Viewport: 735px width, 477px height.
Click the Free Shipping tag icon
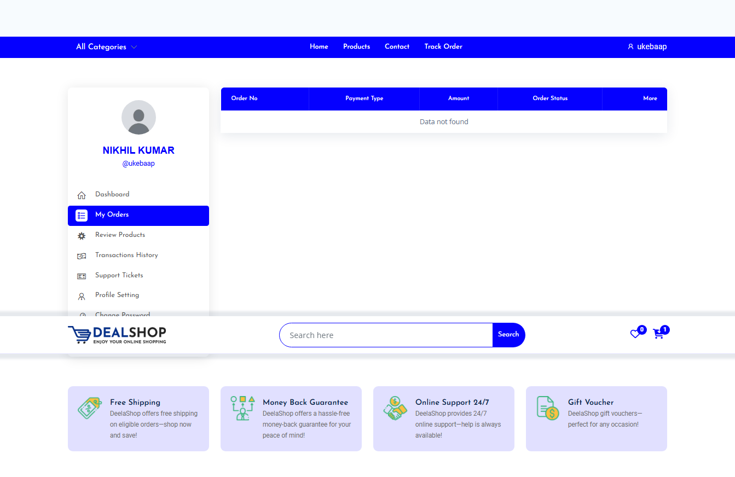click(x=89, y=408)
